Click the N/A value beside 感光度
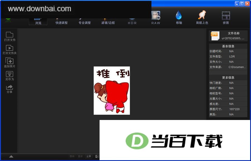 click(x=231, y=104)
